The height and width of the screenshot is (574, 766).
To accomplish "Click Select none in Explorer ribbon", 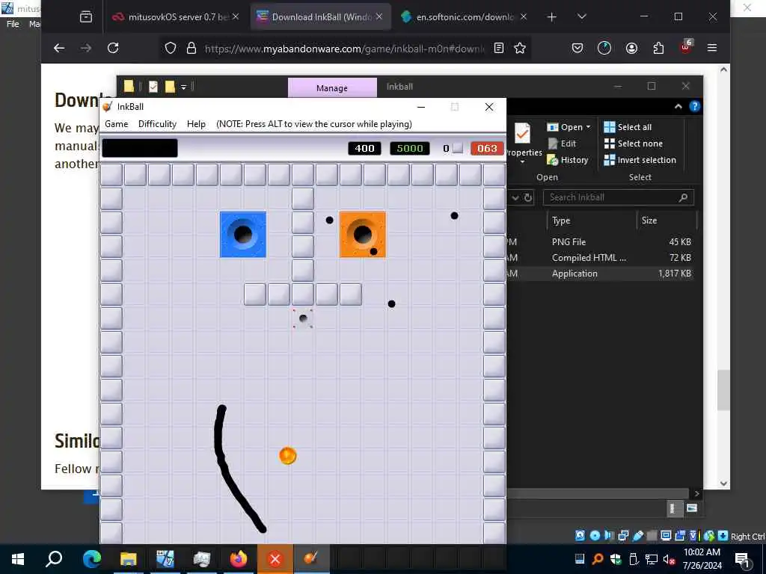I will [x=633, y=143].
